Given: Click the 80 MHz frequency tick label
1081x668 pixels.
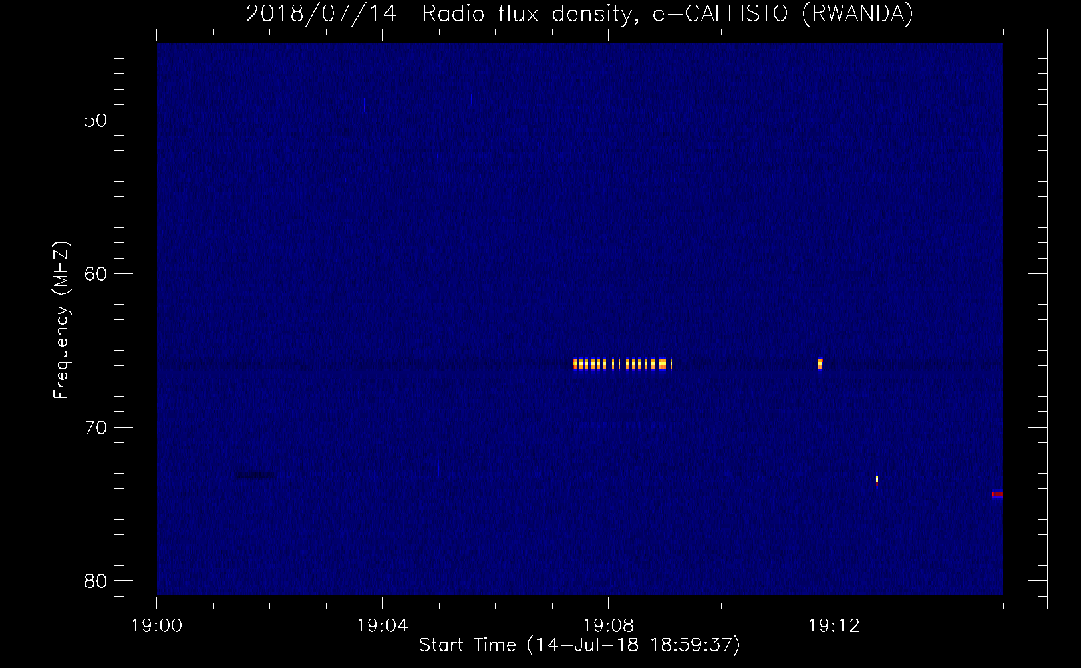Looking at the screenshot, I should 96,581.
